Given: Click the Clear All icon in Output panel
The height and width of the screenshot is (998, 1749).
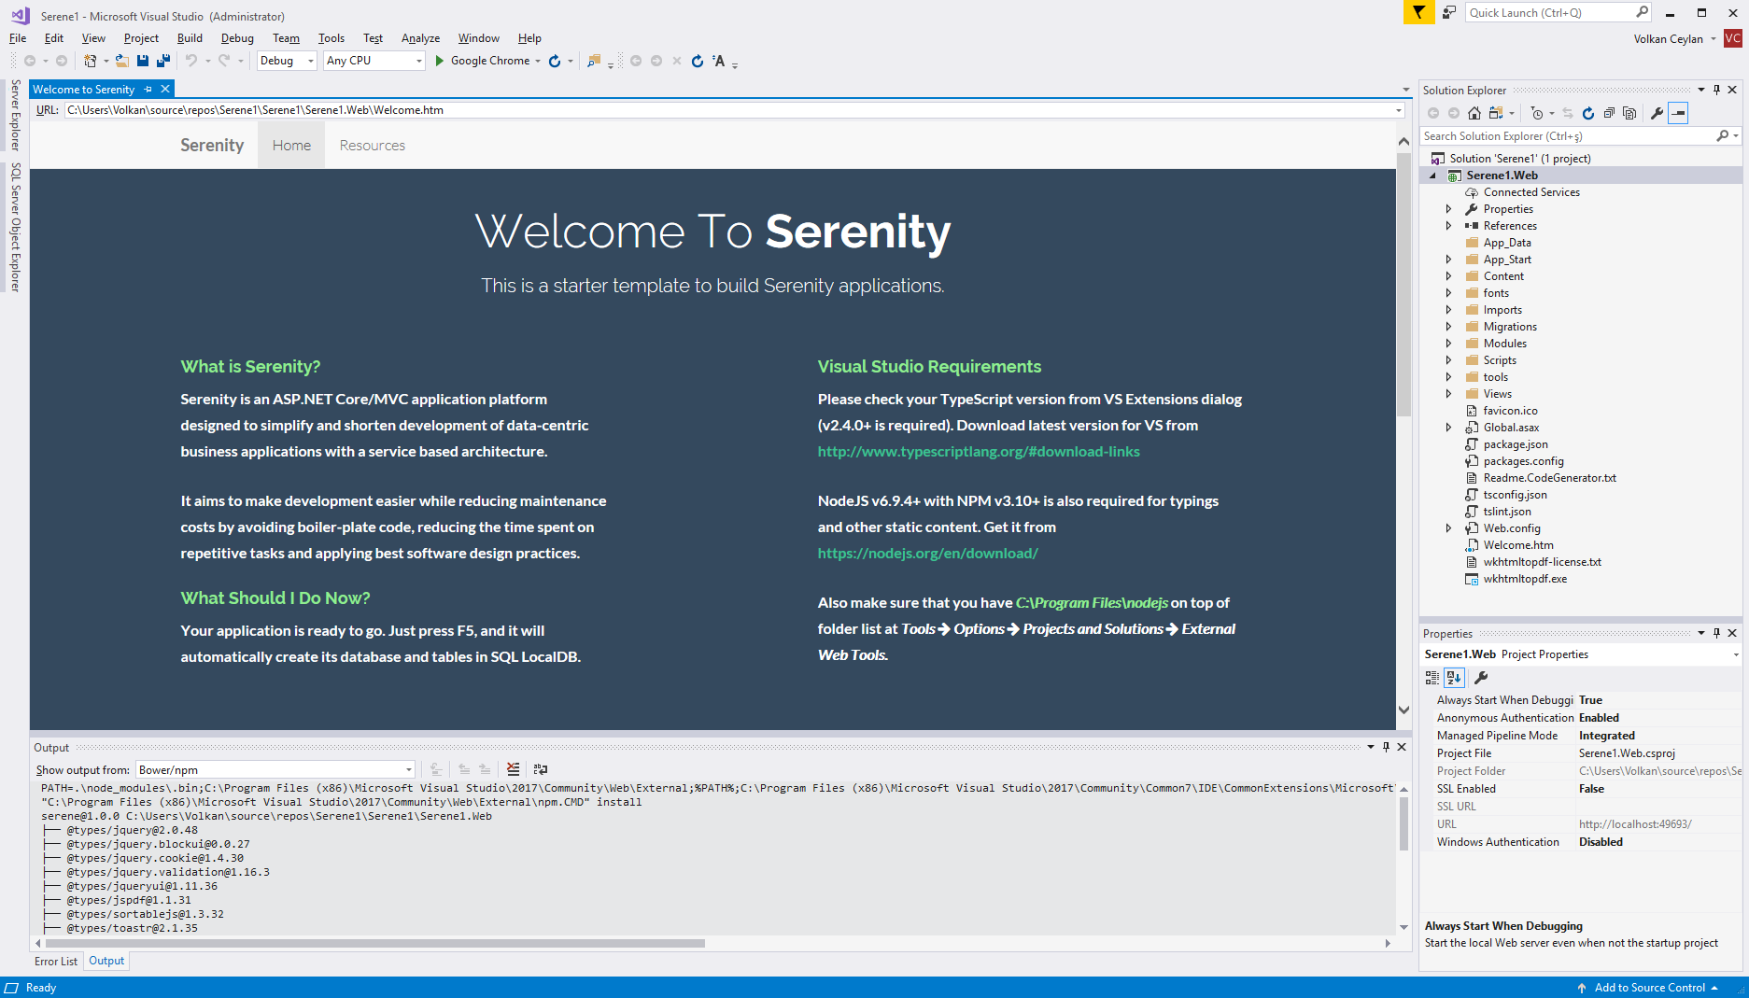Looking at the screenshot, I should click(x=514, y=769).
